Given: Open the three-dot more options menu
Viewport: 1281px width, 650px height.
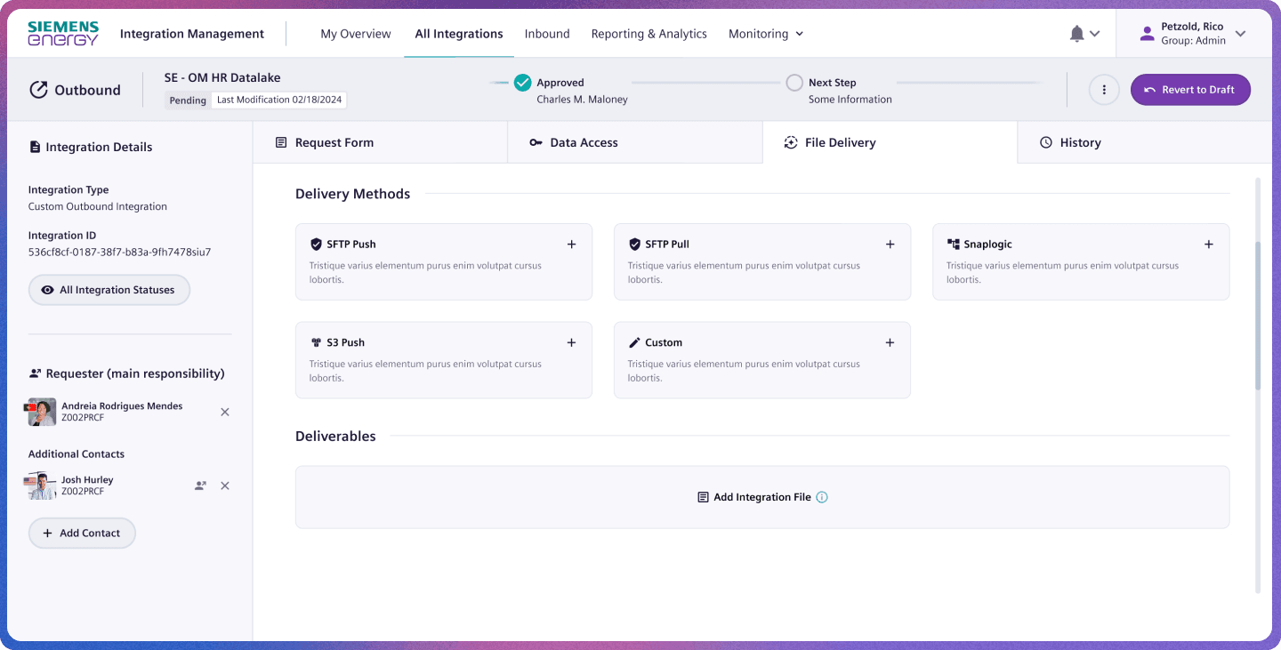Looking at the screenshot, I should [x=1104, y=90].
